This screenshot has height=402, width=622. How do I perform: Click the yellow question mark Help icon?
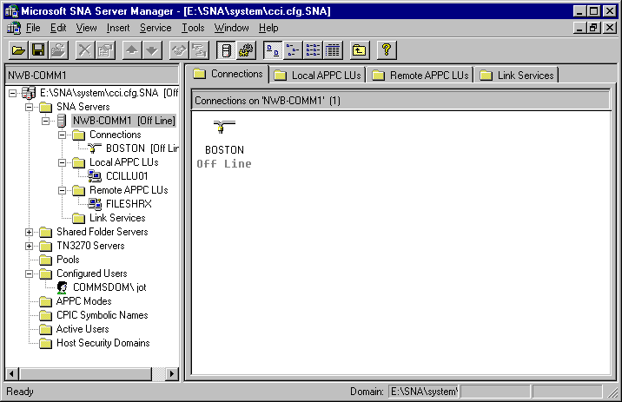pos(387,50)
